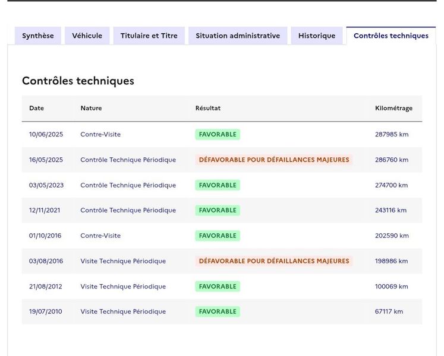Image resolution: width=444 pixels, height=356 pixels.
Task: Click the DÉFAVORABLE badge dated 16/05/2025
Action: 274,160
